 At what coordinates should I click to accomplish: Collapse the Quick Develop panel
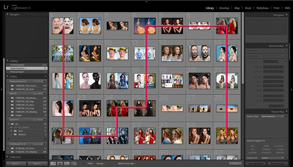coord(286,46)
